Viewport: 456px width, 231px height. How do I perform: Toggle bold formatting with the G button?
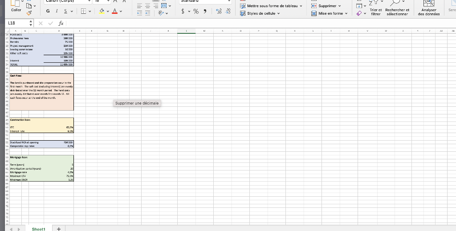[x=48, y=11]
